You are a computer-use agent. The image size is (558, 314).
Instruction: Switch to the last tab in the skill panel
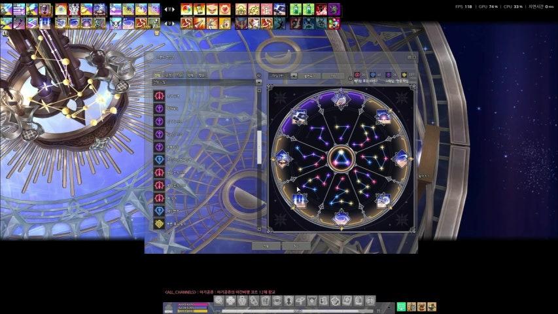coord(201,75)
